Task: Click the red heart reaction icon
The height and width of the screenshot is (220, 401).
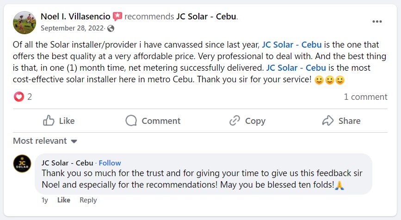Action: (19, 97)
